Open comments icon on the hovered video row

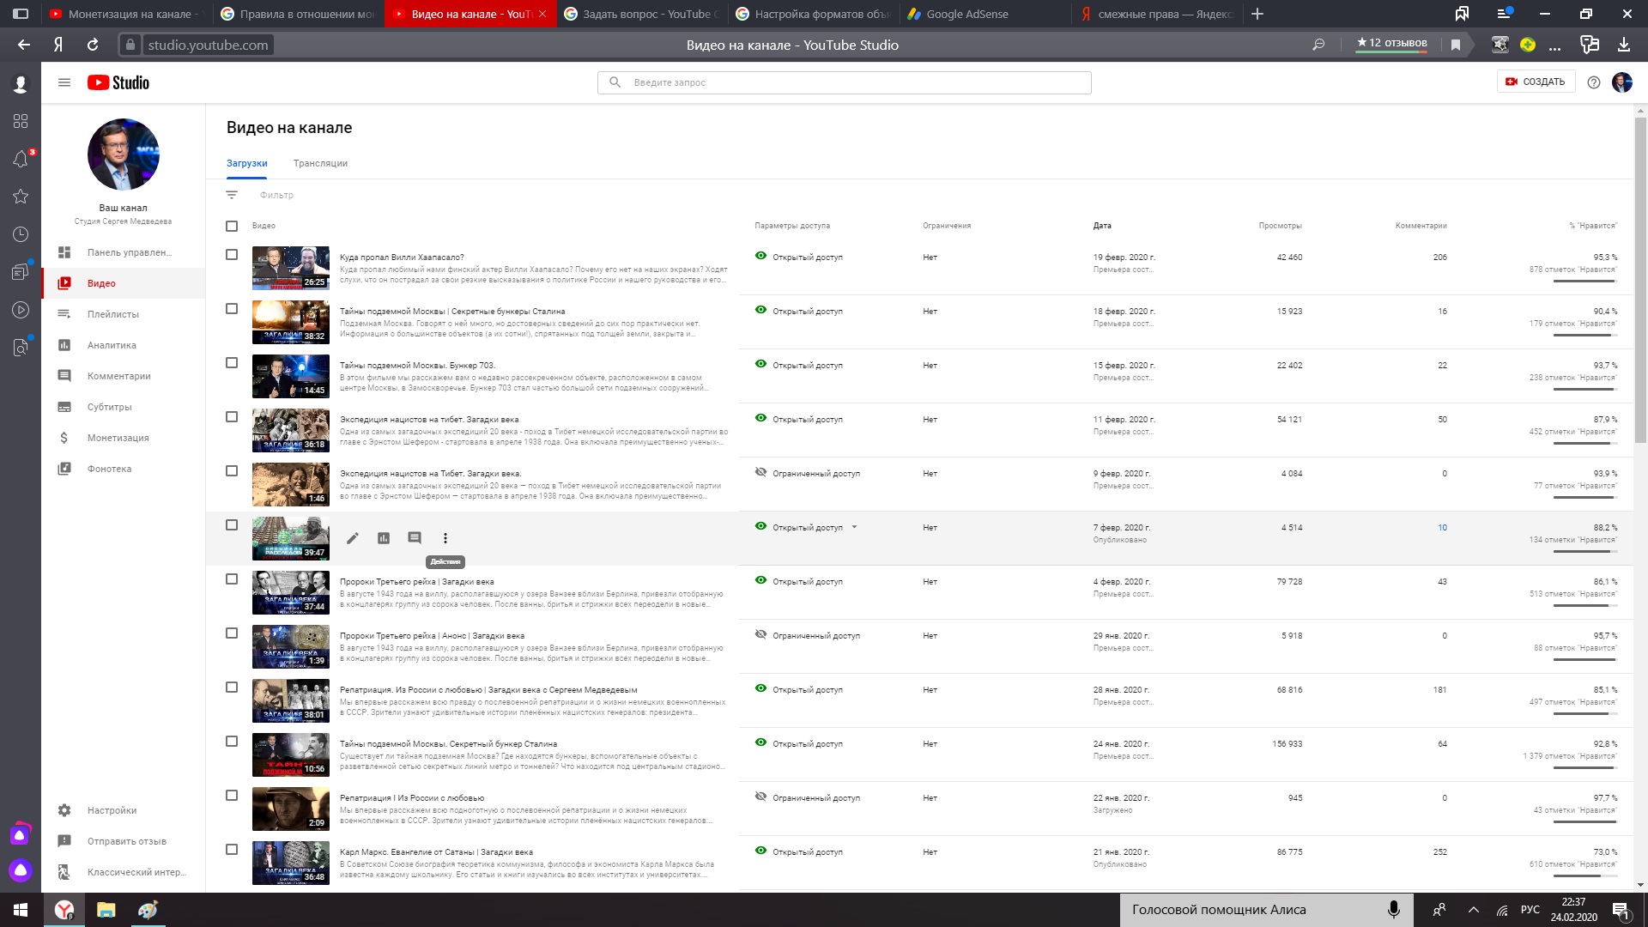point(415,538)
